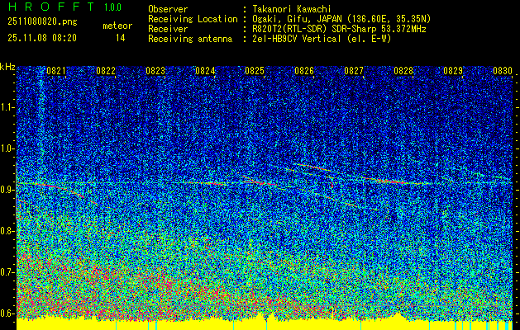Click time marker 0829
The width and height of the screenshot is (520, 330).
coord(453,70)
